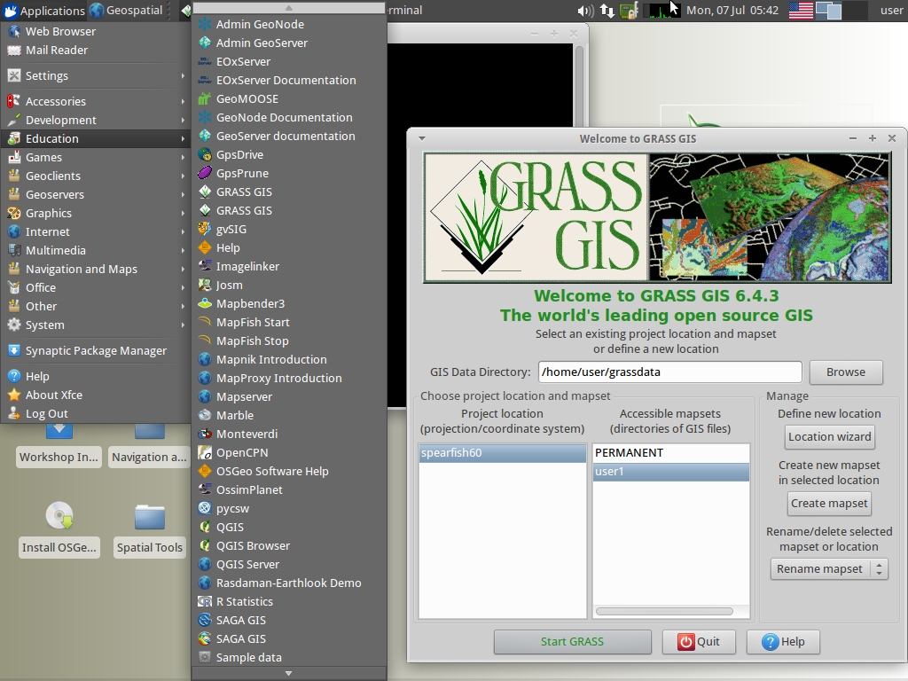The image size is (908, 681).
Task: Open OssimPlanet entry
Action: point(288,489)
